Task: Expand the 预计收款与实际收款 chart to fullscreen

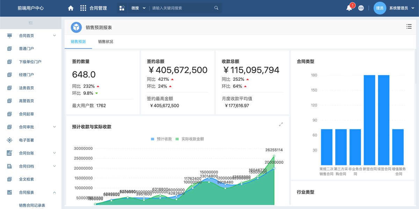Action: point(281,124)
